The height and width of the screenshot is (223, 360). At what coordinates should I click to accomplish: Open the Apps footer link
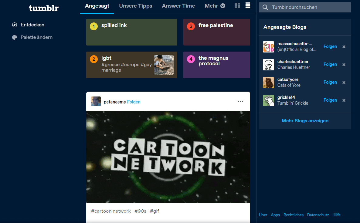pos(275,215)
